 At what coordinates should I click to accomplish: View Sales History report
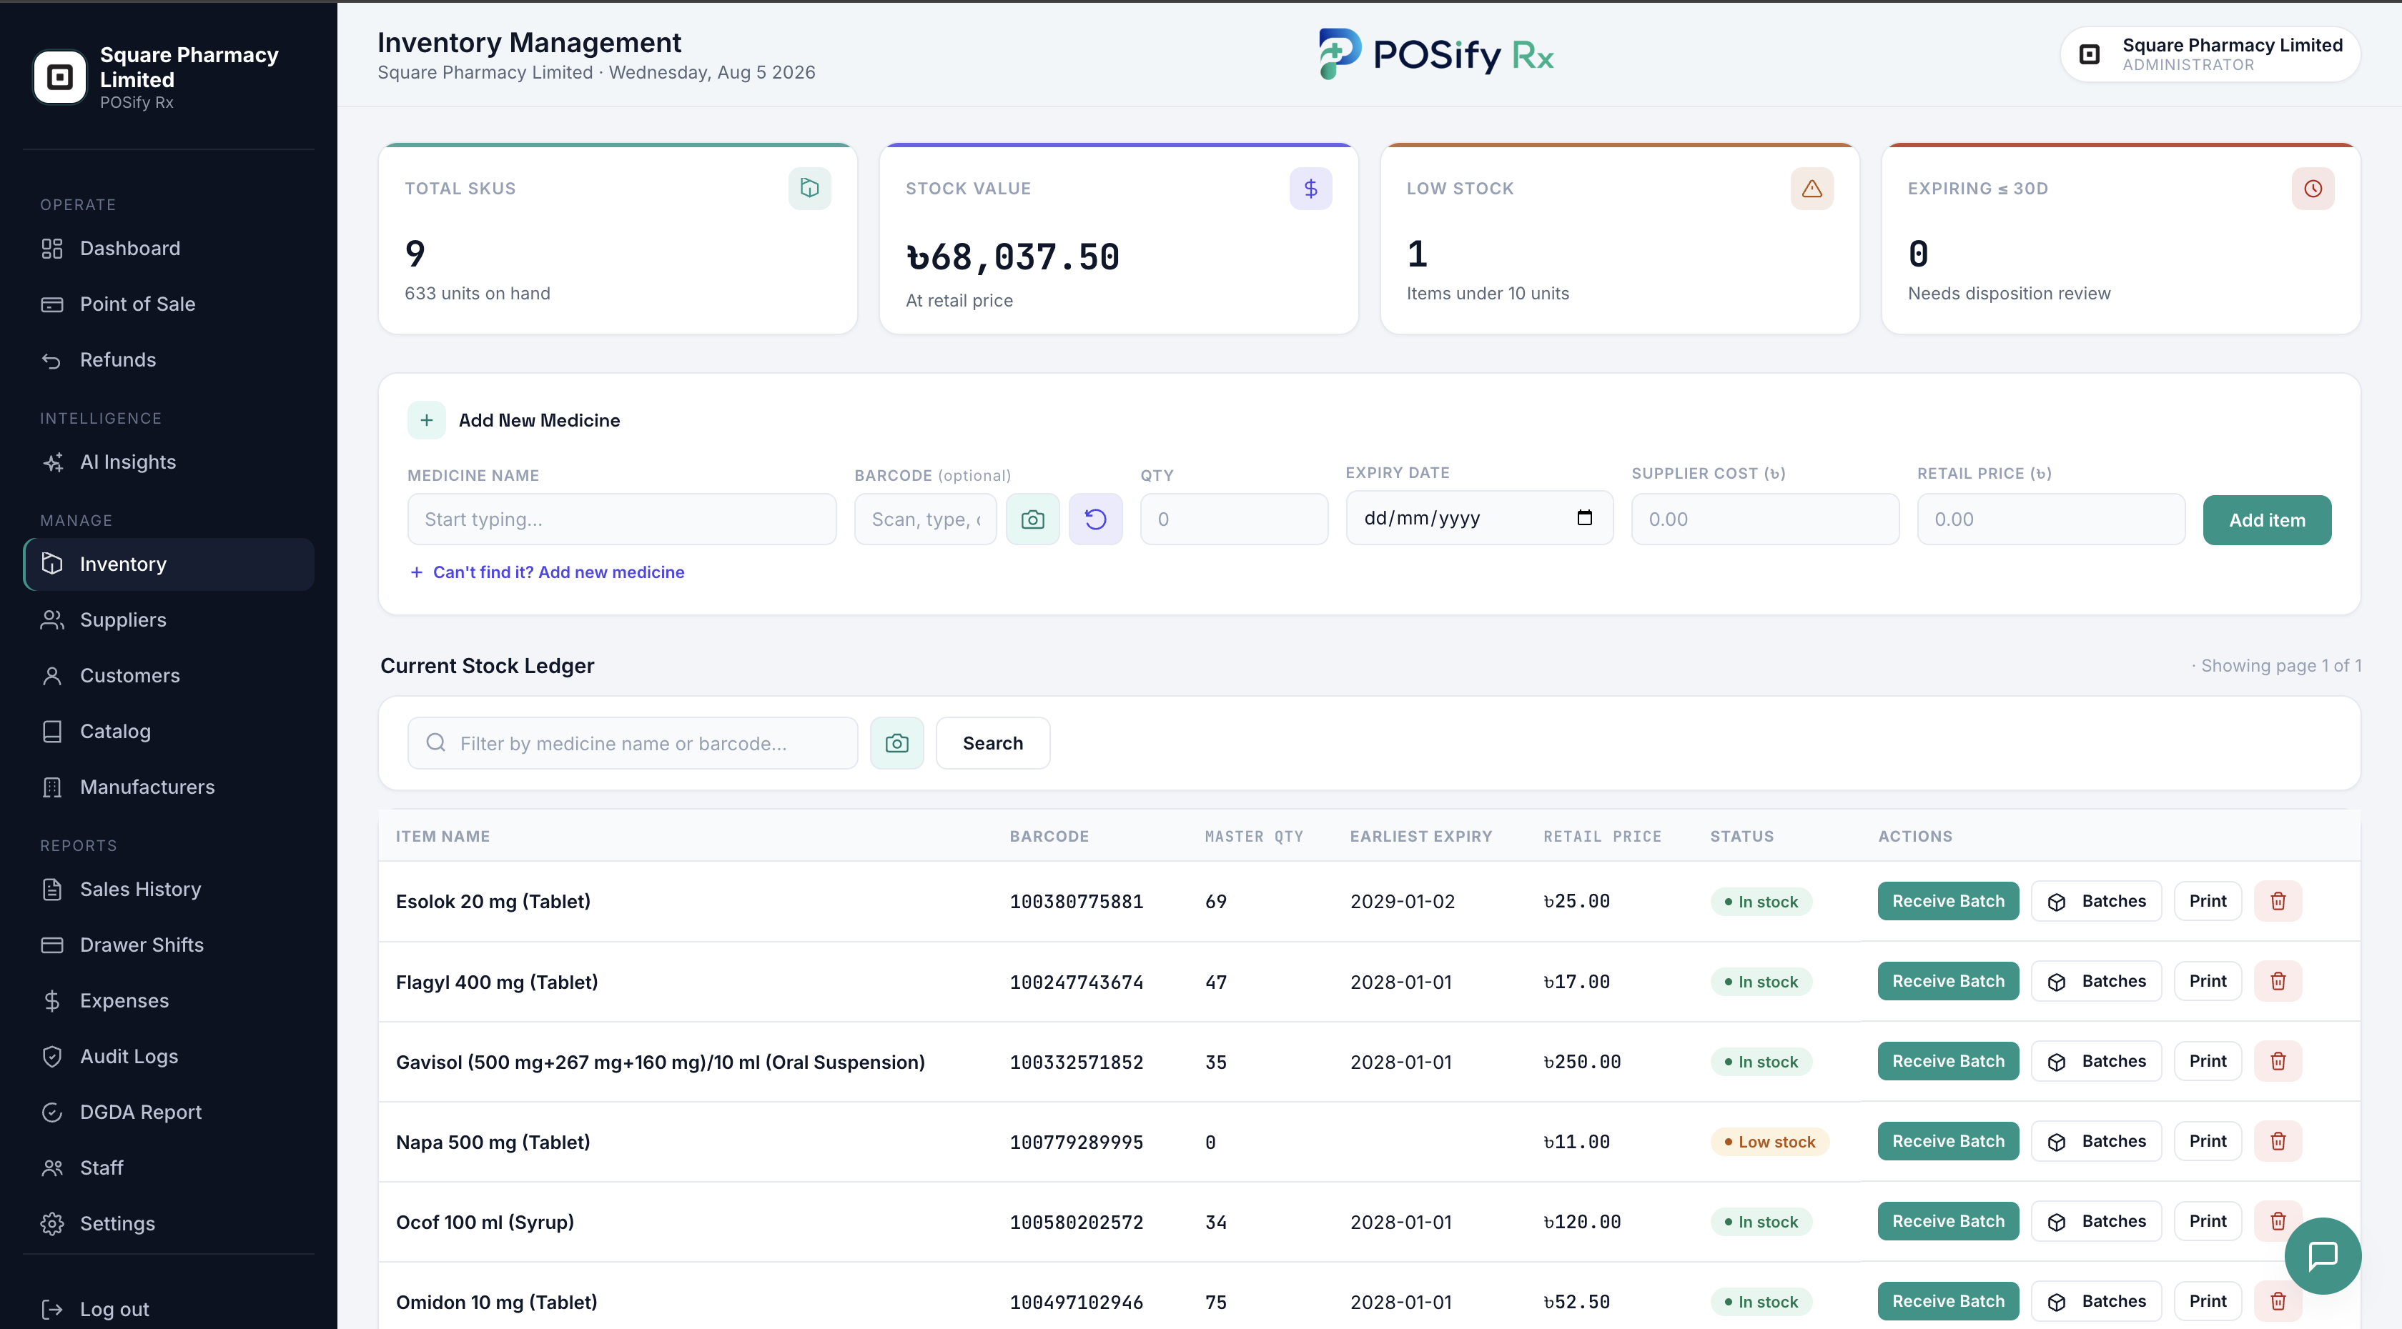pos(169,889)
